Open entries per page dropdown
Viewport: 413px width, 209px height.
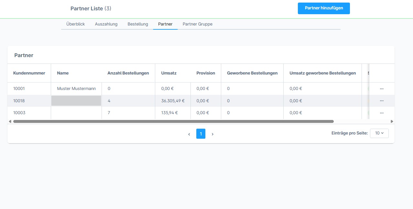coord(379,133)
